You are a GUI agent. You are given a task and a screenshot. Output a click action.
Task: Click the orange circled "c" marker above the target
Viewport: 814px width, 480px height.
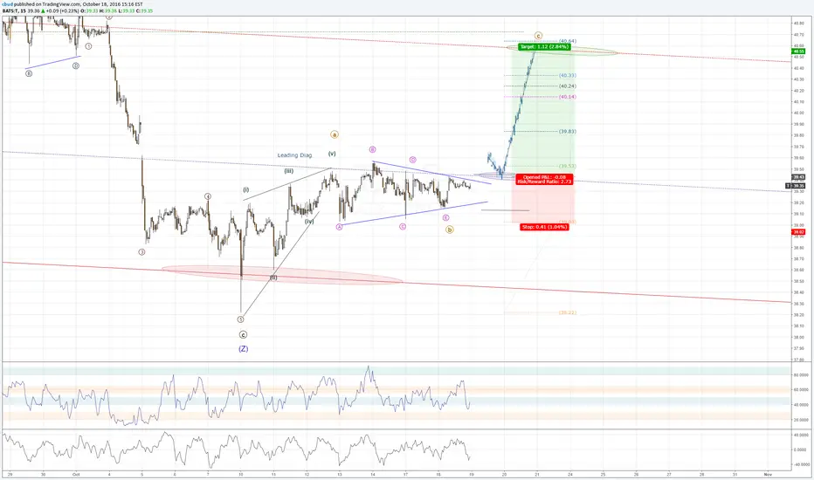(538, 36)
